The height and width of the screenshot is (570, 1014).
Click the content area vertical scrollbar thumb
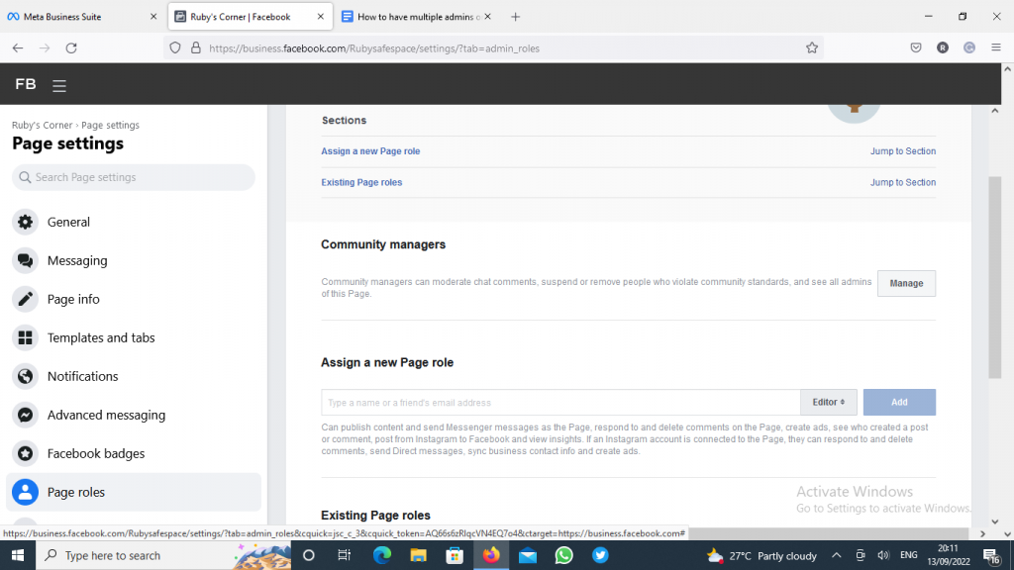click(x=994, y=278)
